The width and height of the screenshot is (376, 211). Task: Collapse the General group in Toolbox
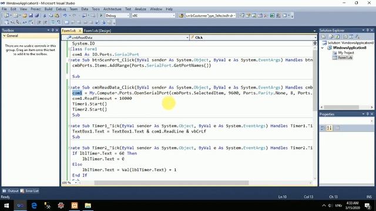click(x=4, y=36)
